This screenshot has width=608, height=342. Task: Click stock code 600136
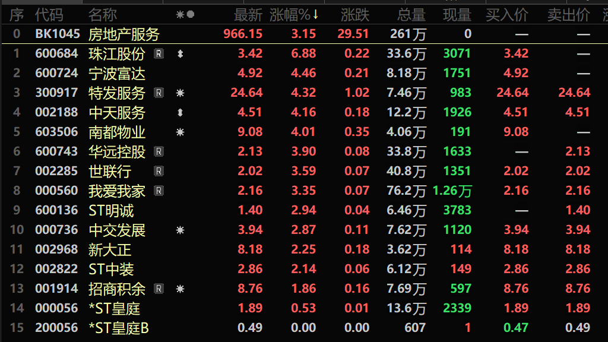coord(56,210)
